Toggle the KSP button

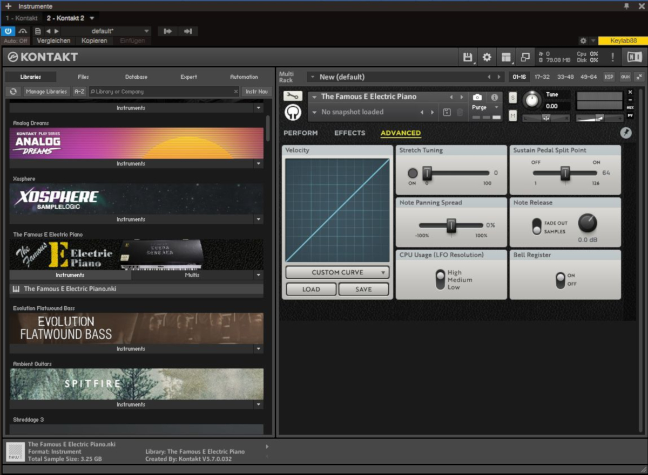point(609,77)
